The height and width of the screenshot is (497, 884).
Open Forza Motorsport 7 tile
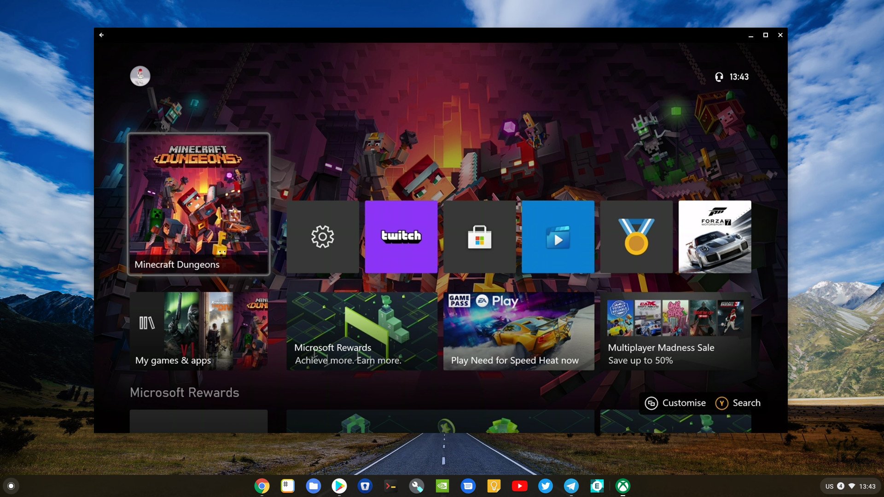pos(715,237)
